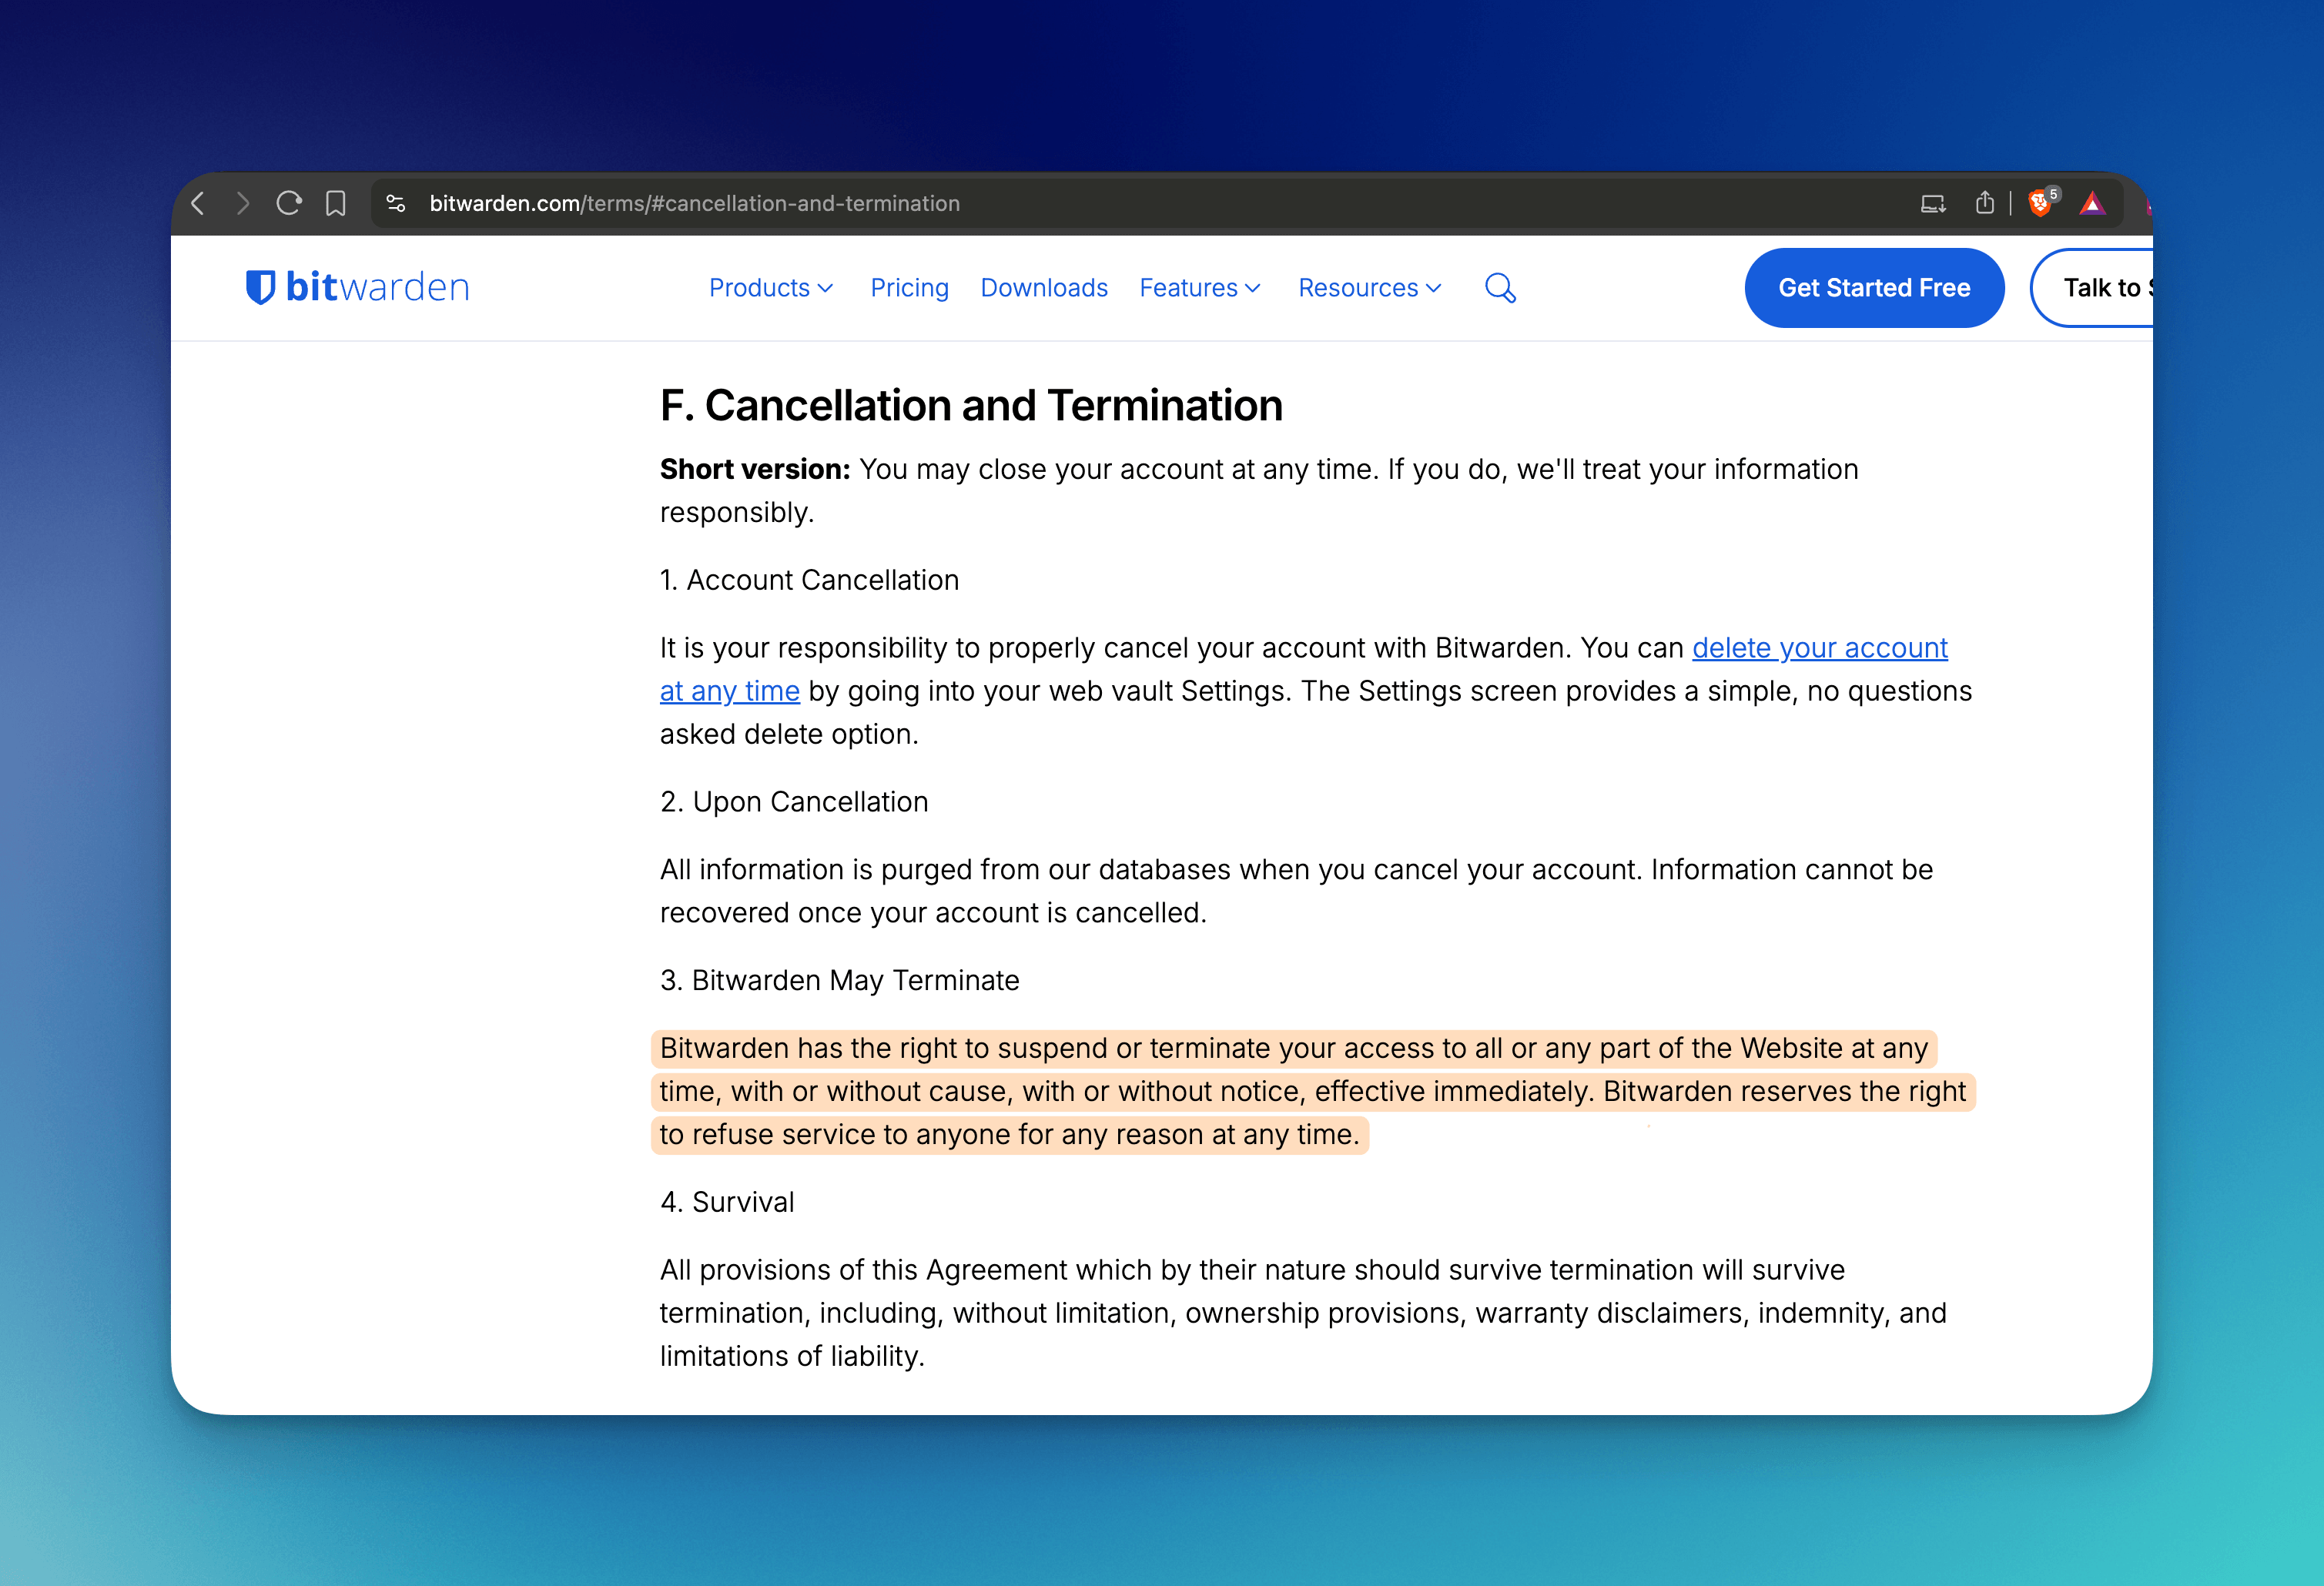Open the Pricing page
The height and width of the screenshot is (1586, 2324).
pyautogui.click(x=909, y=288)
